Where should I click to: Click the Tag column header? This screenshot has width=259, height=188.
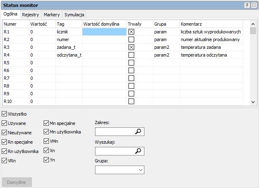69,24
